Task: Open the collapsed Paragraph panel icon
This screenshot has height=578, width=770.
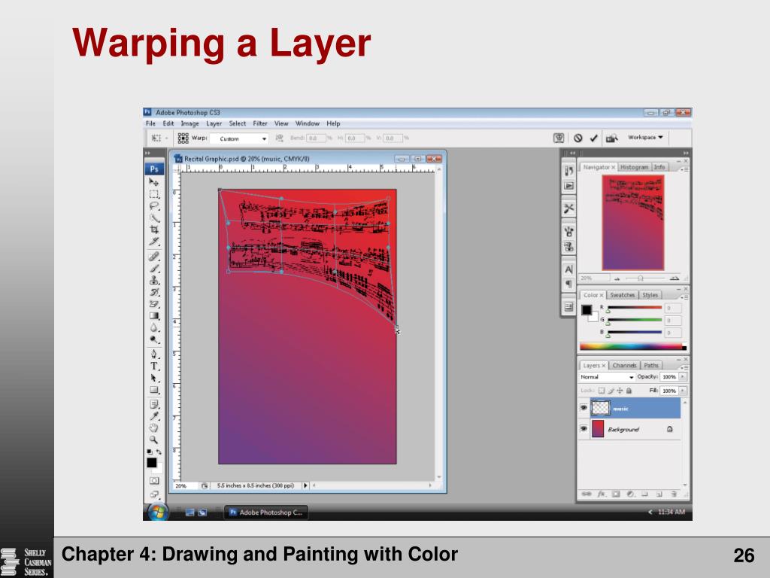Action: [x=568, y=284]
